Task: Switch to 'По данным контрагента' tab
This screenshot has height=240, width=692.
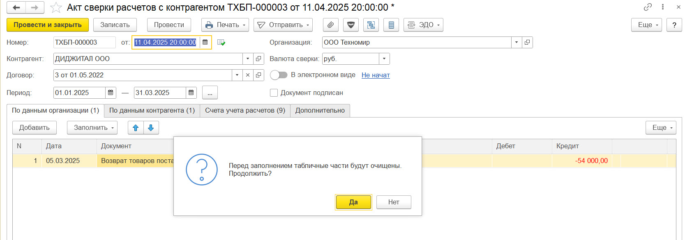Action: point(152,111)
